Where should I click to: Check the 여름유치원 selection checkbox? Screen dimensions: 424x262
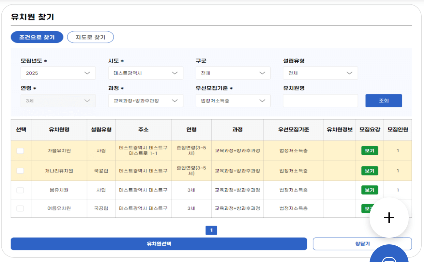[x=20, y=208]
